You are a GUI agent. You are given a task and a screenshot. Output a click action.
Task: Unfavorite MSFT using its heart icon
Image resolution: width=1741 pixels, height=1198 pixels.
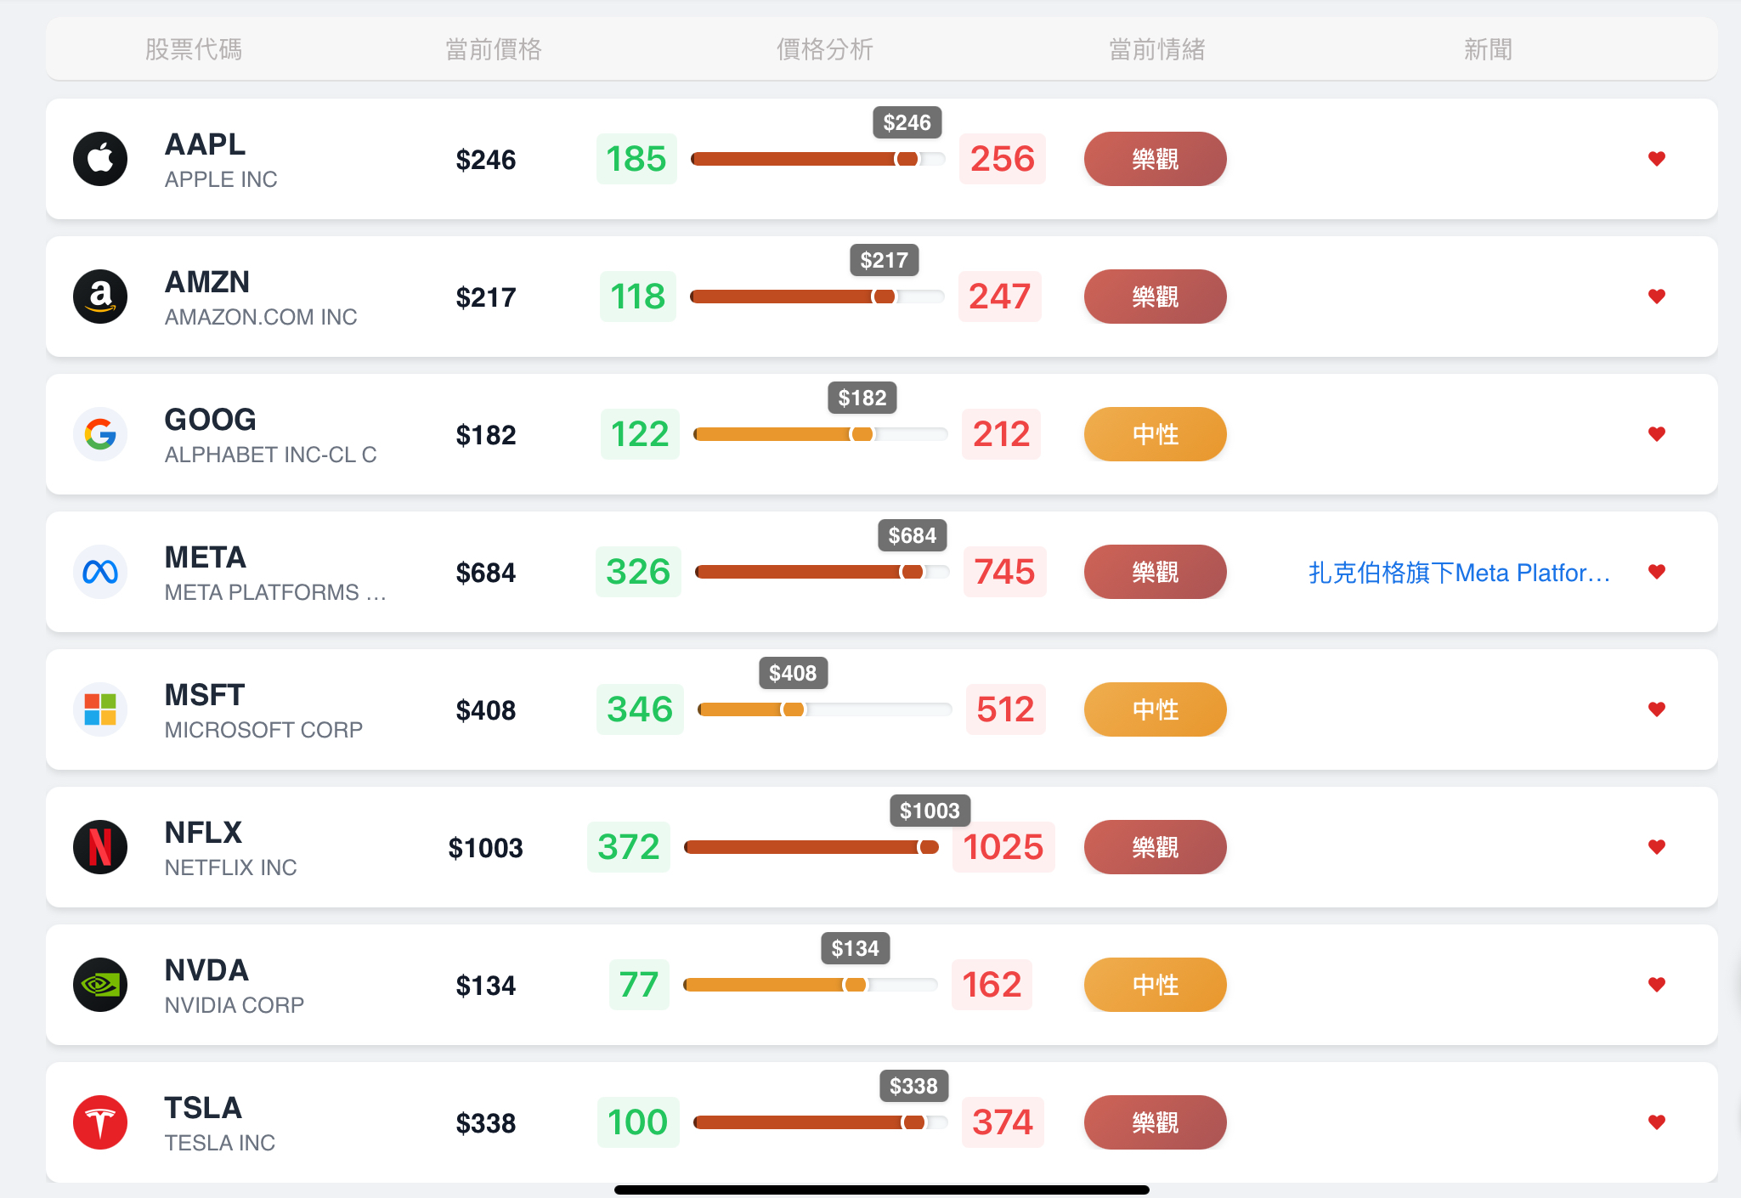pyautogui.click(x=1656, y=709)
